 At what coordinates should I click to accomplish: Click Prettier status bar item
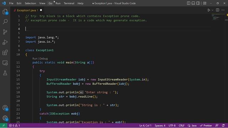click(x=206, y=126)
